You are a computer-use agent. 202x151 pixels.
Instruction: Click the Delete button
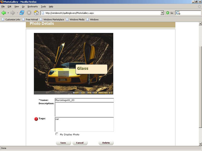[106, 143]
